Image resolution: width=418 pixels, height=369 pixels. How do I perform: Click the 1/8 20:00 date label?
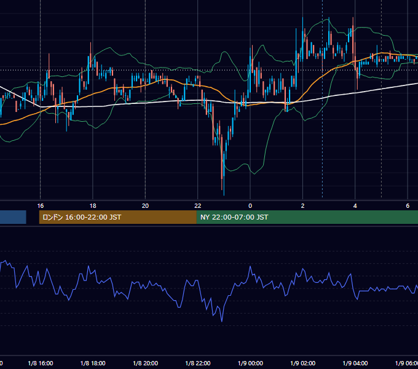[x=145, y=363]
